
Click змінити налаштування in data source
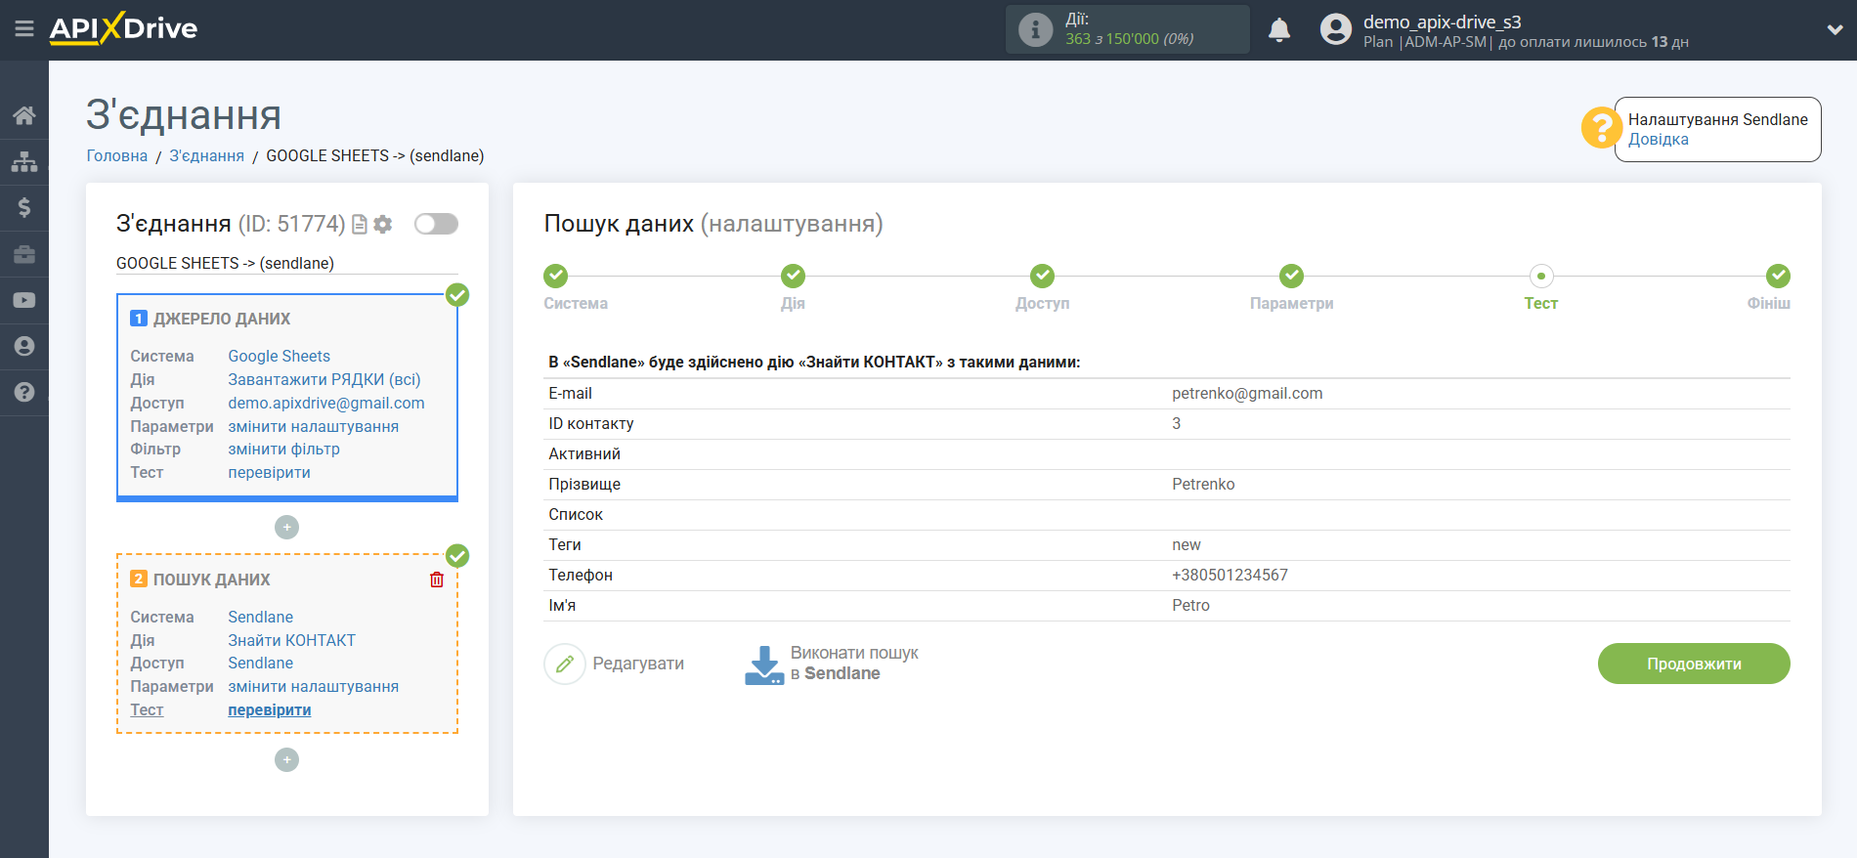[314, 427]
